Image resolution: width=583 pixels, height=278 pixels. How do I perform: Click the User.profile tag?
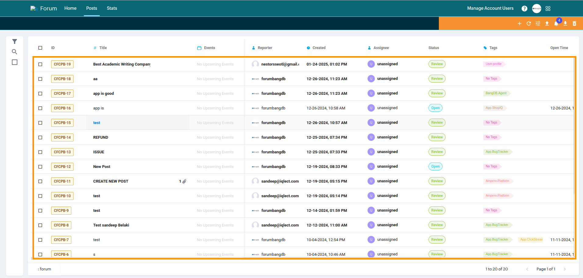(494, 64)
